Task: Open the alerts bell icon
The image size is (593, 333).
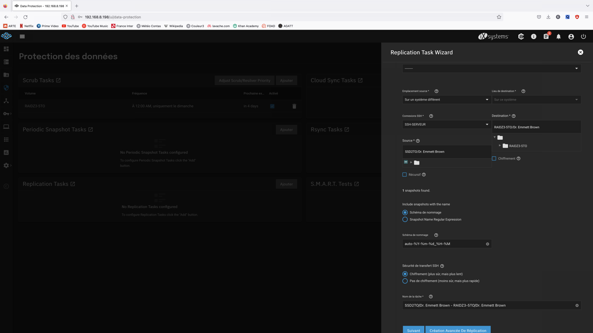Action: pyautogui.click(x=559, y=36)
